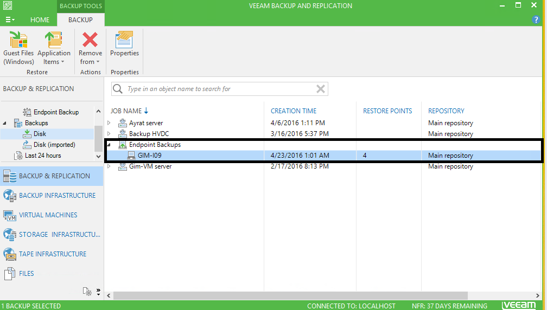The height and width of the screenshot is (310, 547).
Task: Sort by REPOSITORY column
Action: (446, 111)
